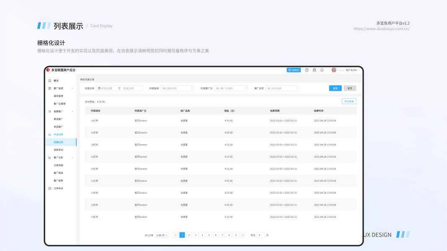Click the 所属推广位 column header

140,111
